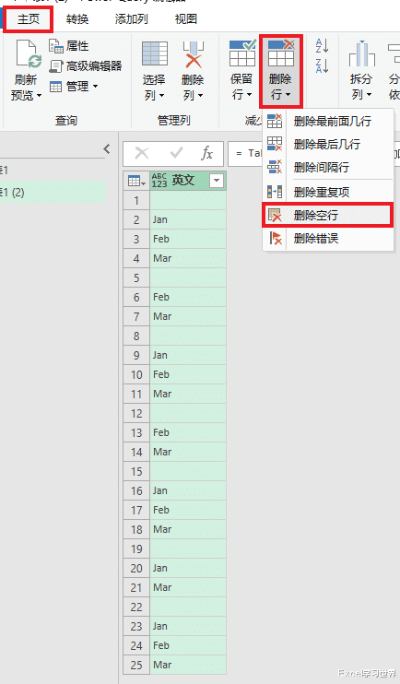Click the Split Column (拆分列) icon
The width and height of the screenshot is (400, 684).
pyautogui.click(x=361, y=53)
